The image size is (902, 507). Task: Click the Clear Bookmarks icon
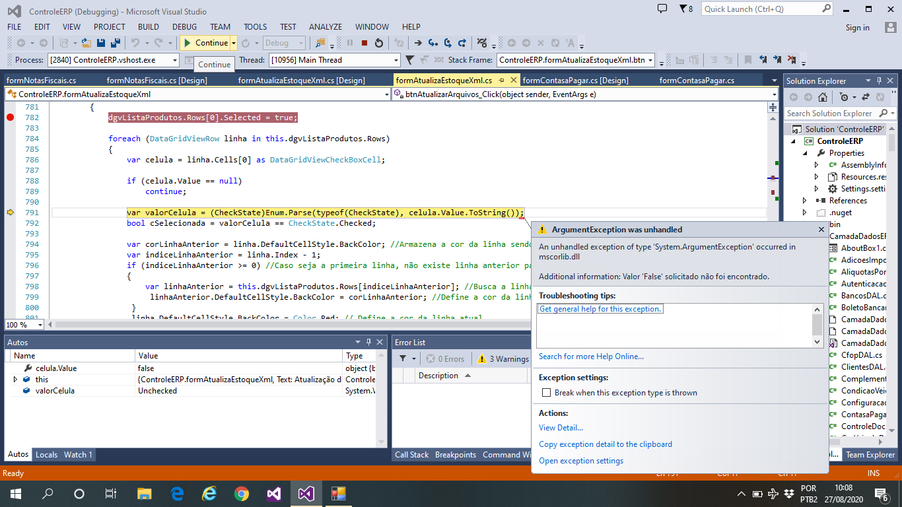792,60
